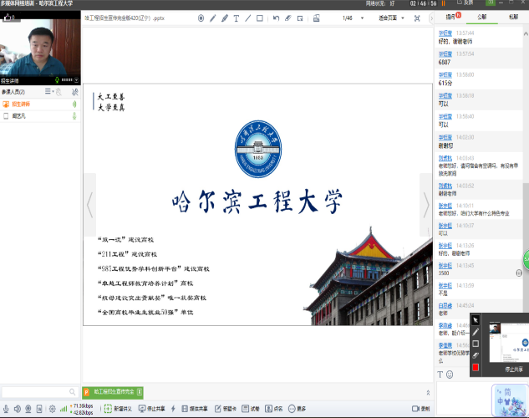
Task: Expand the attendee list menu dropdown
Action: [x=50, y=91]
